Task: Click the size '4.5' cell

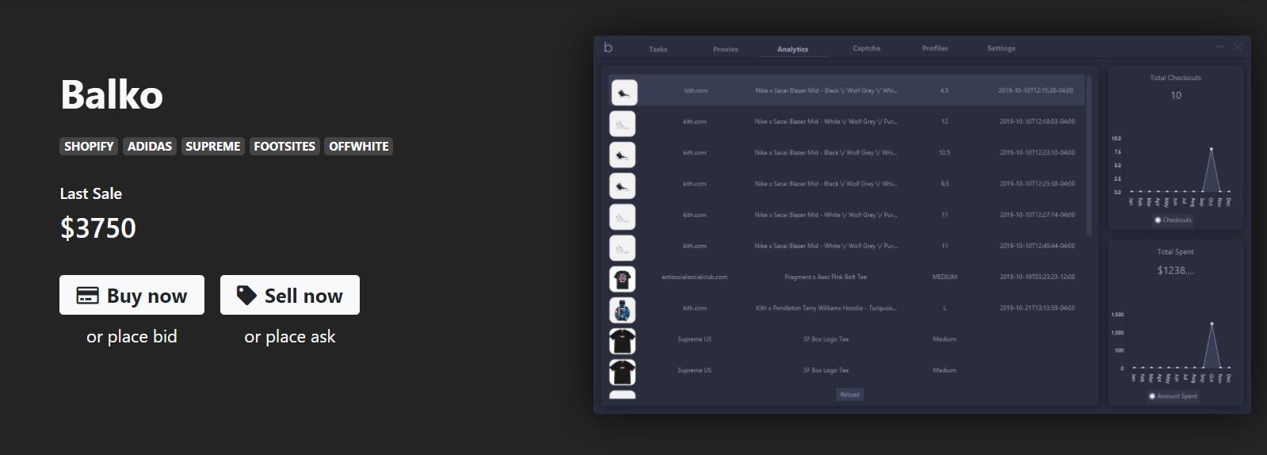Action: (944, 90)
